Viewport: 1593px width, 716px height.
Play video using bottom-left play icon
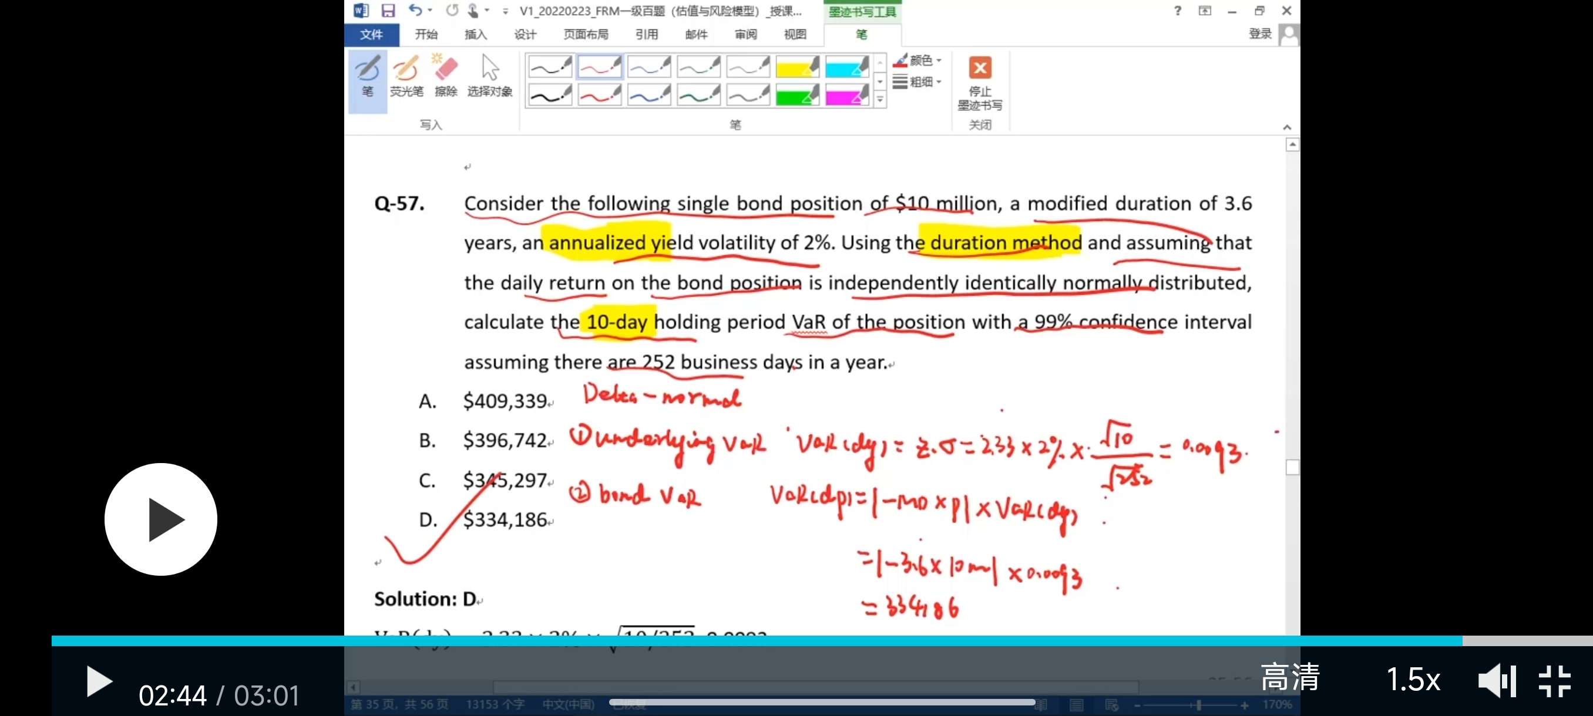(x=99, y=681)
